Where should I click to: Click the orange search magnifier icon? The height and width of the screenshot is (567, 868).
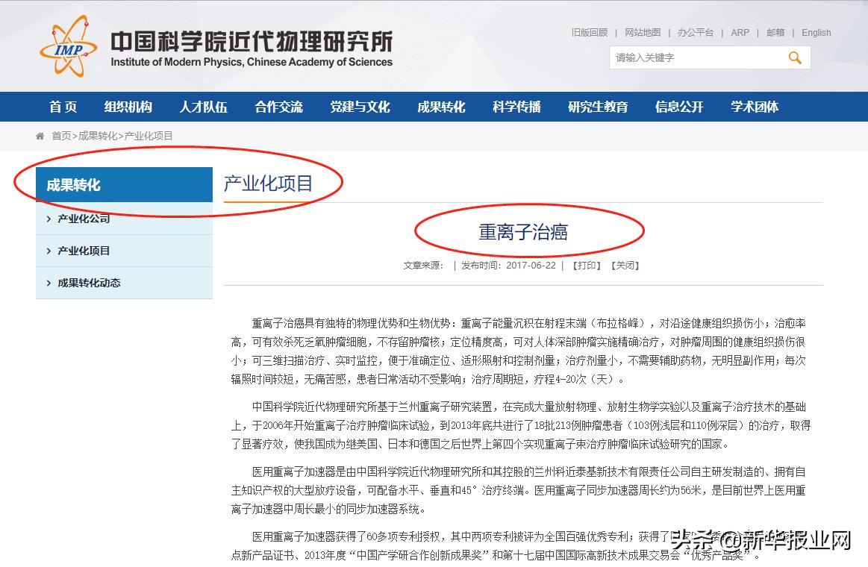(x=795, y=57)
